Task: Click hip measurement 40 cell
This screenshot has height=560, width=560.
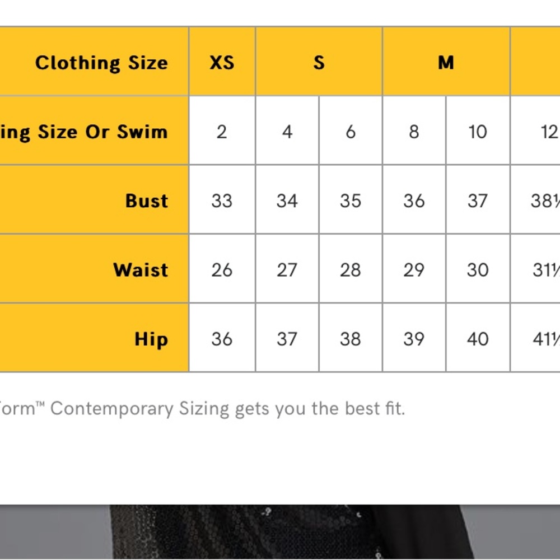Action: tap(478, 338)
